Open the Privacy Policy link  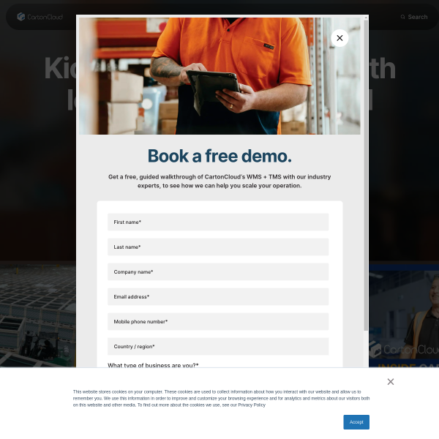(x=252, y=405)
